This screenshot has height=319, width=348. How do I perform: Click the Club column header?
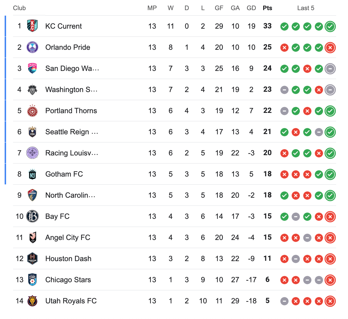click(x=19, y=8)
